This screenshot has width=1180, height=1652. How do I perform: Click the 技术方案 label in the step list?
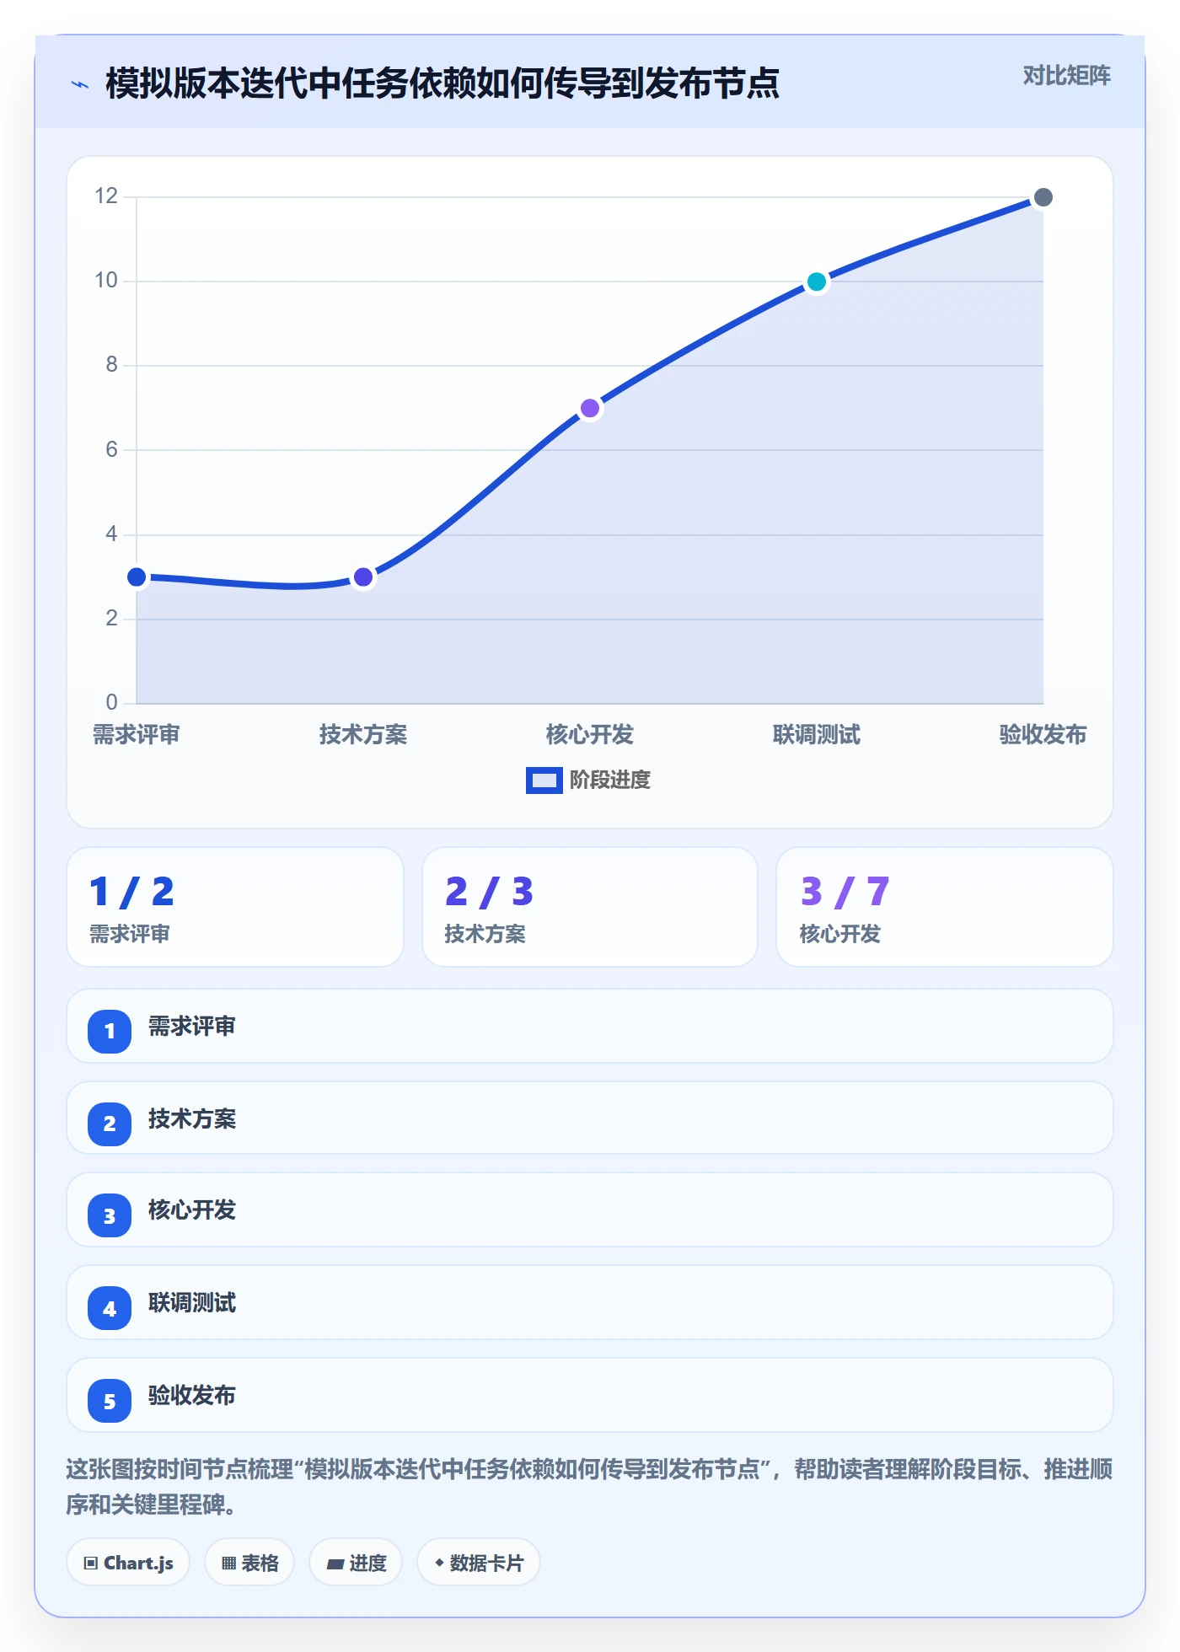192,1119
